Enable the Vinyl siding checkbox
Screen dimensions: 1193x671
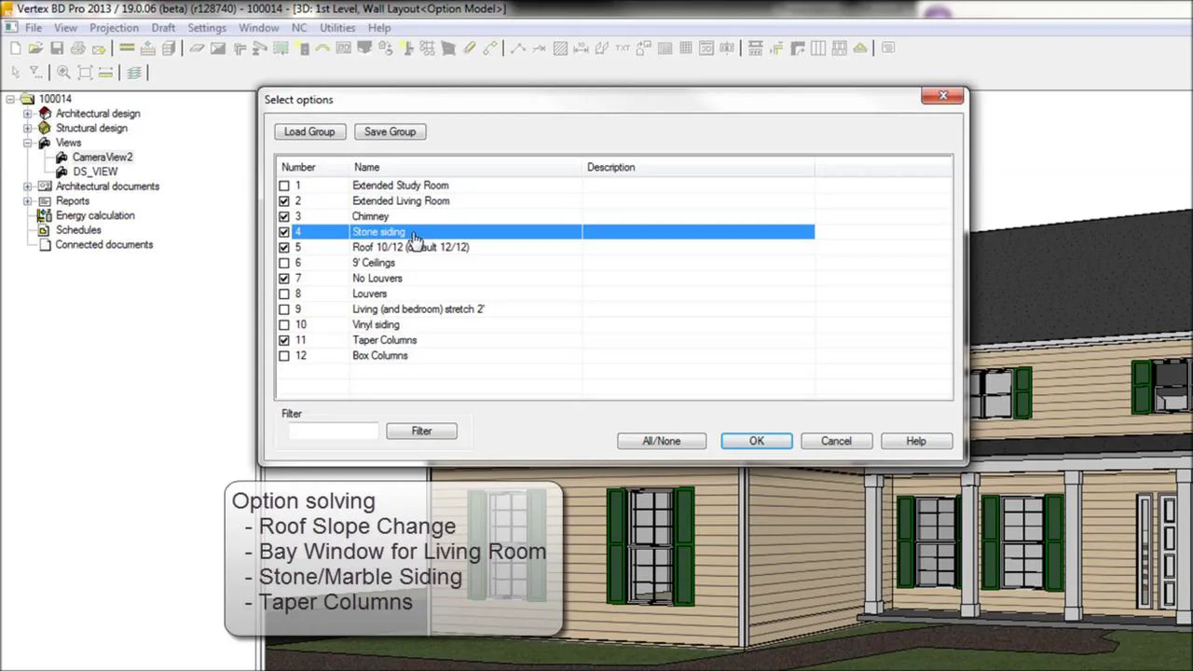[x=284, y=324]
